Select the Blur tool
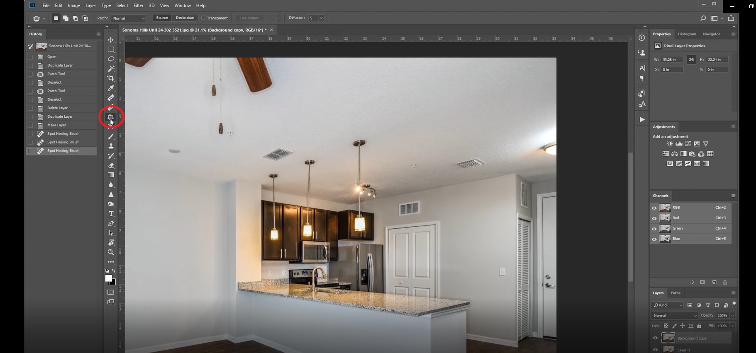756x353 pixels. (x=111, y=185)
